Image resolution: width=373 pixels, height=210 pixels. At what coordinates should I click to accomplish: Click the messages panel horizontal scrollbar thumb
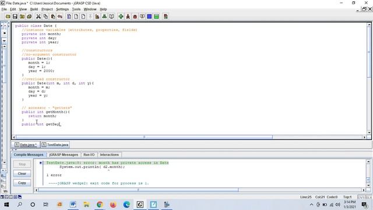tap(138, 190)
